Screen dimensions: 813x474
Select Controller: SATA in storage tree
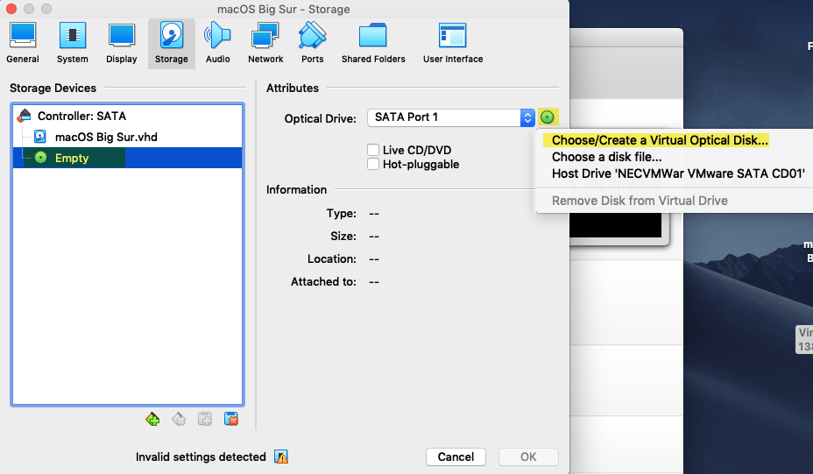[x=127, y=116]
